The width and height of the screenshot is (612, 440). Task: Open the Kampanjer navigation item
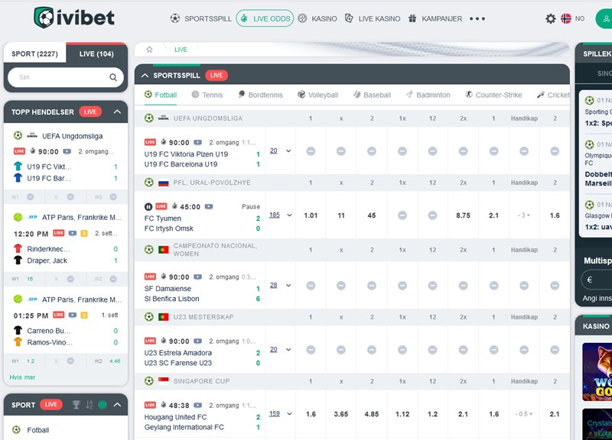click(x=435, y=18)
